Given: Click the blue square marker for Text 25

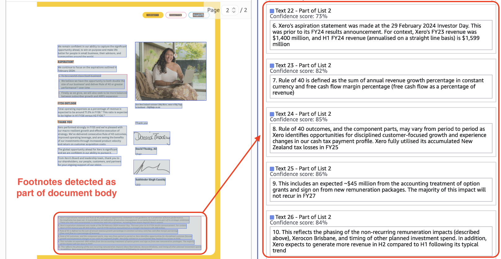Looking at the screenshot, I should click(x=272, y=169).
